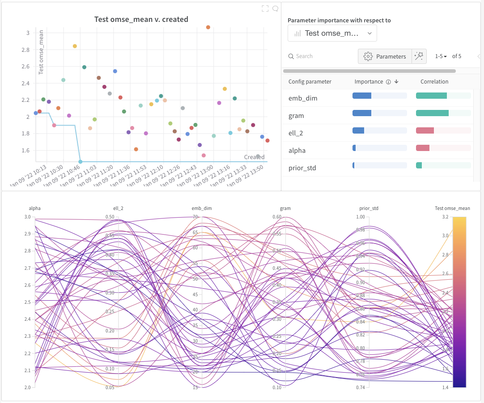This screenshot has height=403, width=484.
Task: Focus the Search parameters field
Action: [321, 56]
